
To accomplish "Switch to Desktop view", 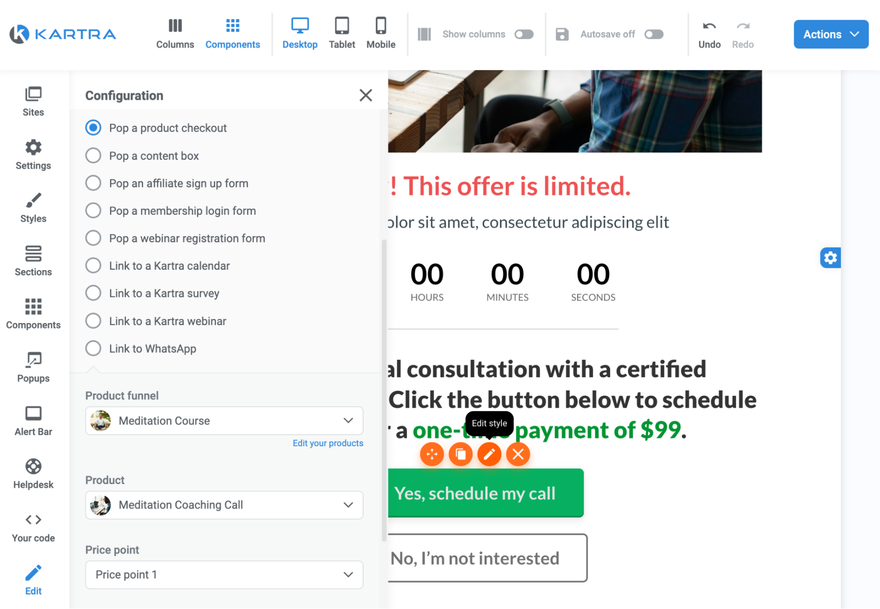I will point(300,33).
